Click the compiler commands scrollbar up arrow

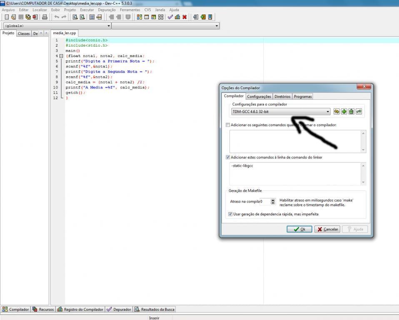coord(363,133)
